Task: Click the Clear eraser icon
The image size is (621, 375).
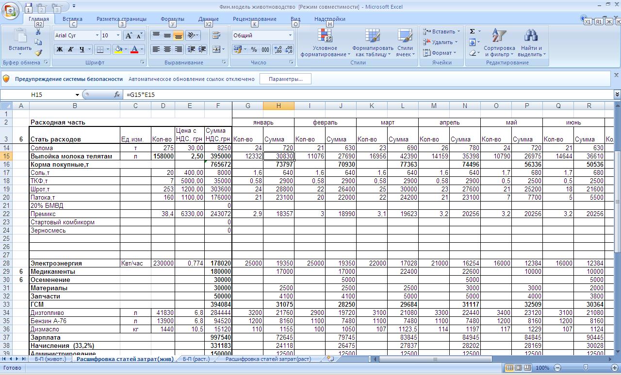Action: tap(472, 53)
